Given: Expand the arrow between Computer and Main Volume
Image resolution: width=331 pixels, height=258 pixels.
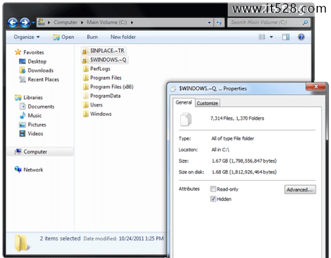Looking at the screenshot, I should coord(82,22).
